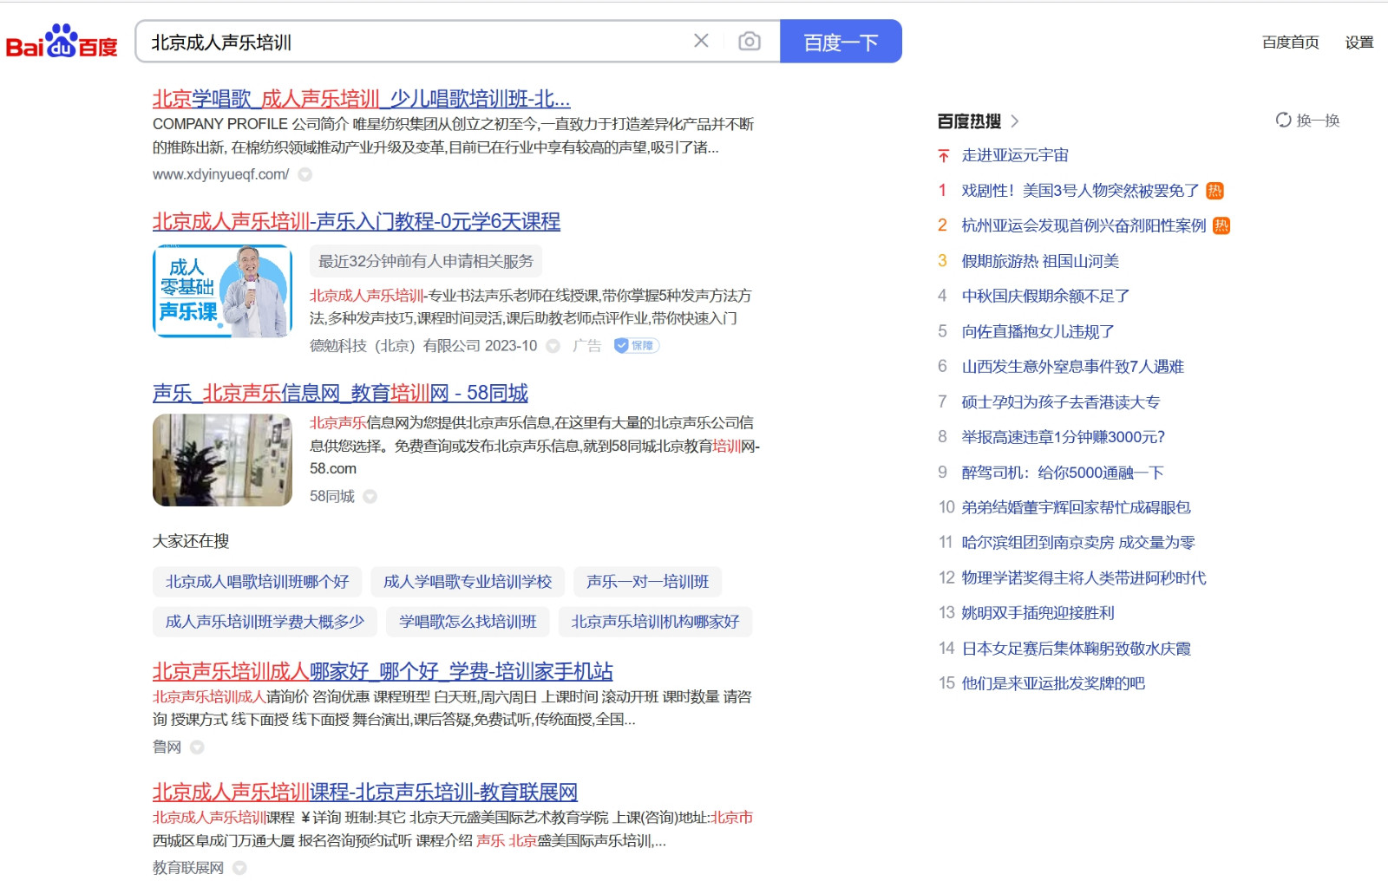Click the 广告 label
Screen dimensions: 1388x881
[x=586, y=346]
